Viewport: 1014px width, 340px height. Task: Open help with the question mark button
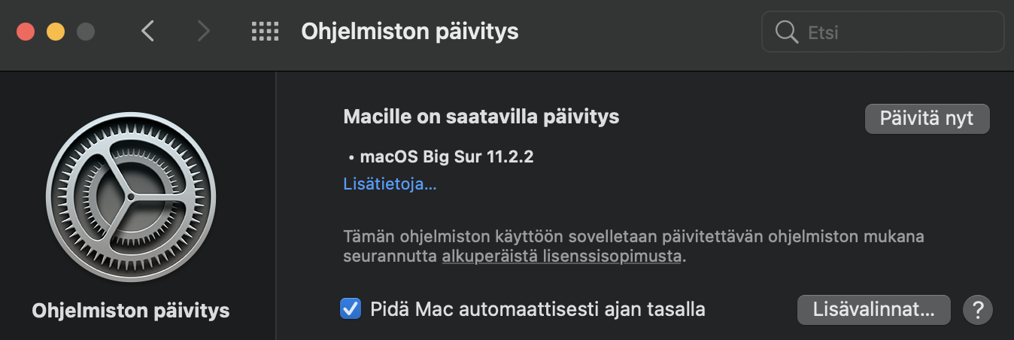(978, 309)
